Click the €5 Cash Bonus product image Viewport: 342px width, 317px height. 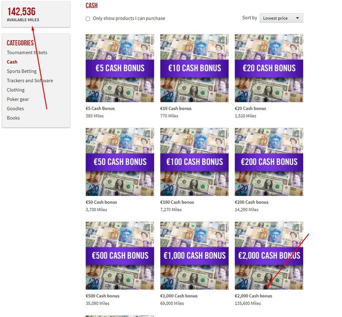click(120, 68)
